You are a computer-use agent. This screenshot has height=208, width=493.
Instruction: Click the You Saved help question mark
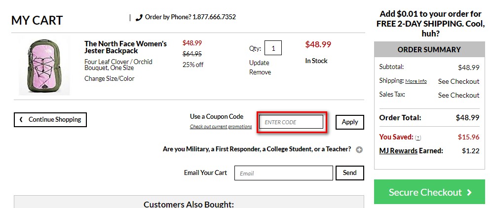pos(418,138)
